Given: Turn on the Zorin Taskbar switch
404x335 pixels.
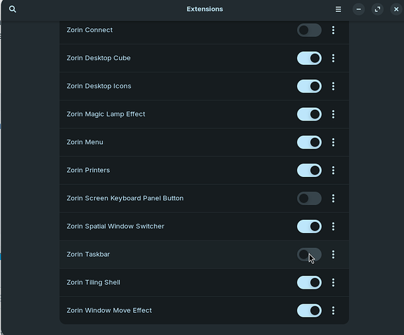Looking at the screenshot, I should pos(309,255).
